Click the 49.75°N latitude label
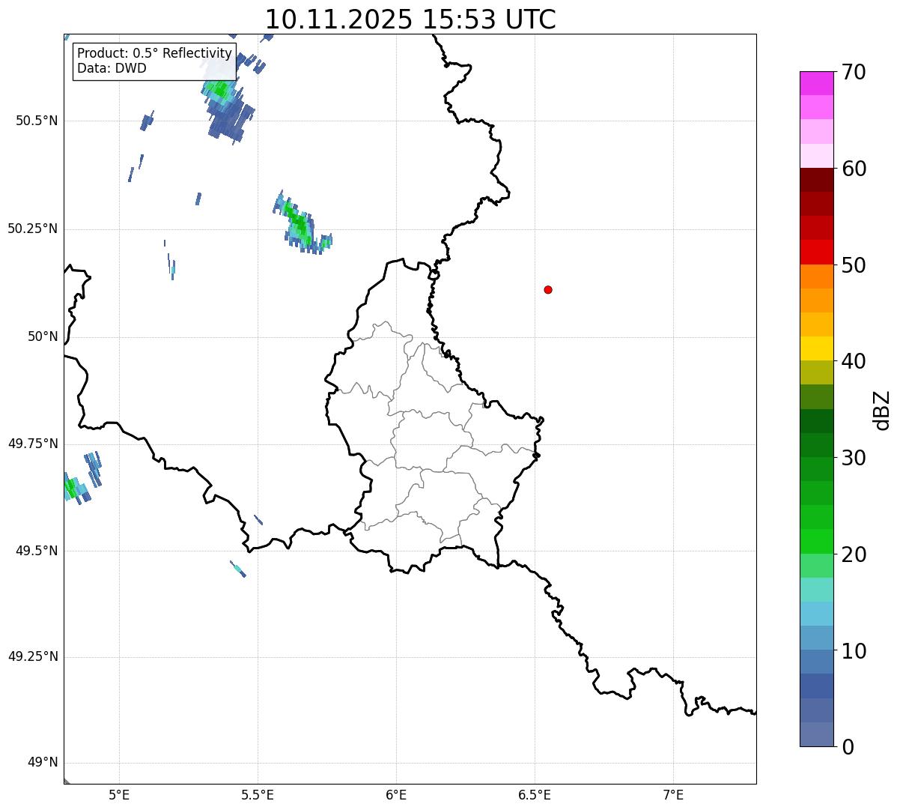 33,444
